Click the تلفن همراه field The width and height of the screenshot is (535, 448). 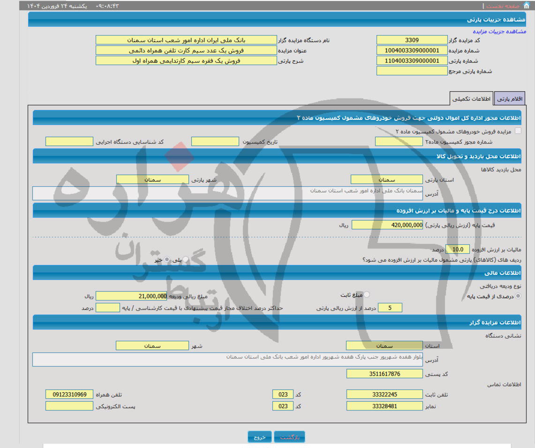coord(69,395)
